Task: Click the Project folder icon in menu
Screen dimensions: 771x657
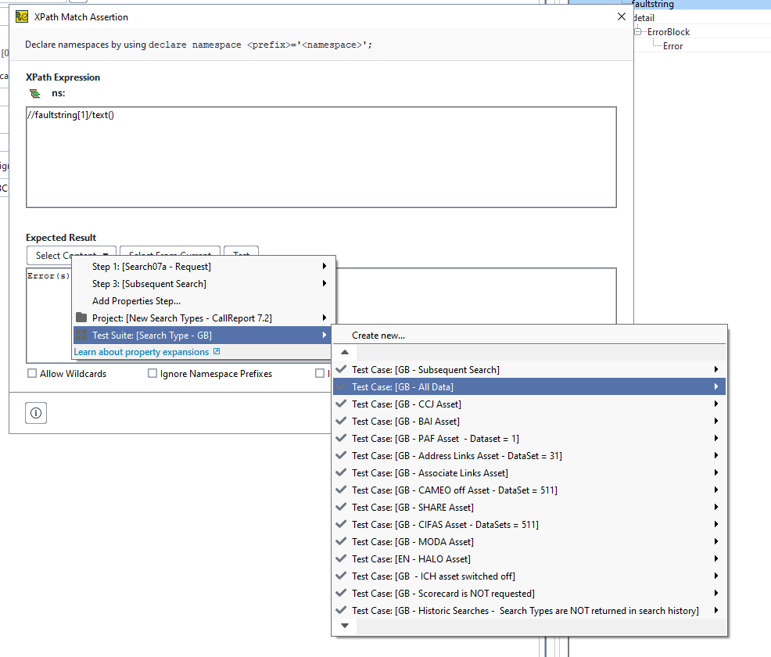Action: click(81, 318)
